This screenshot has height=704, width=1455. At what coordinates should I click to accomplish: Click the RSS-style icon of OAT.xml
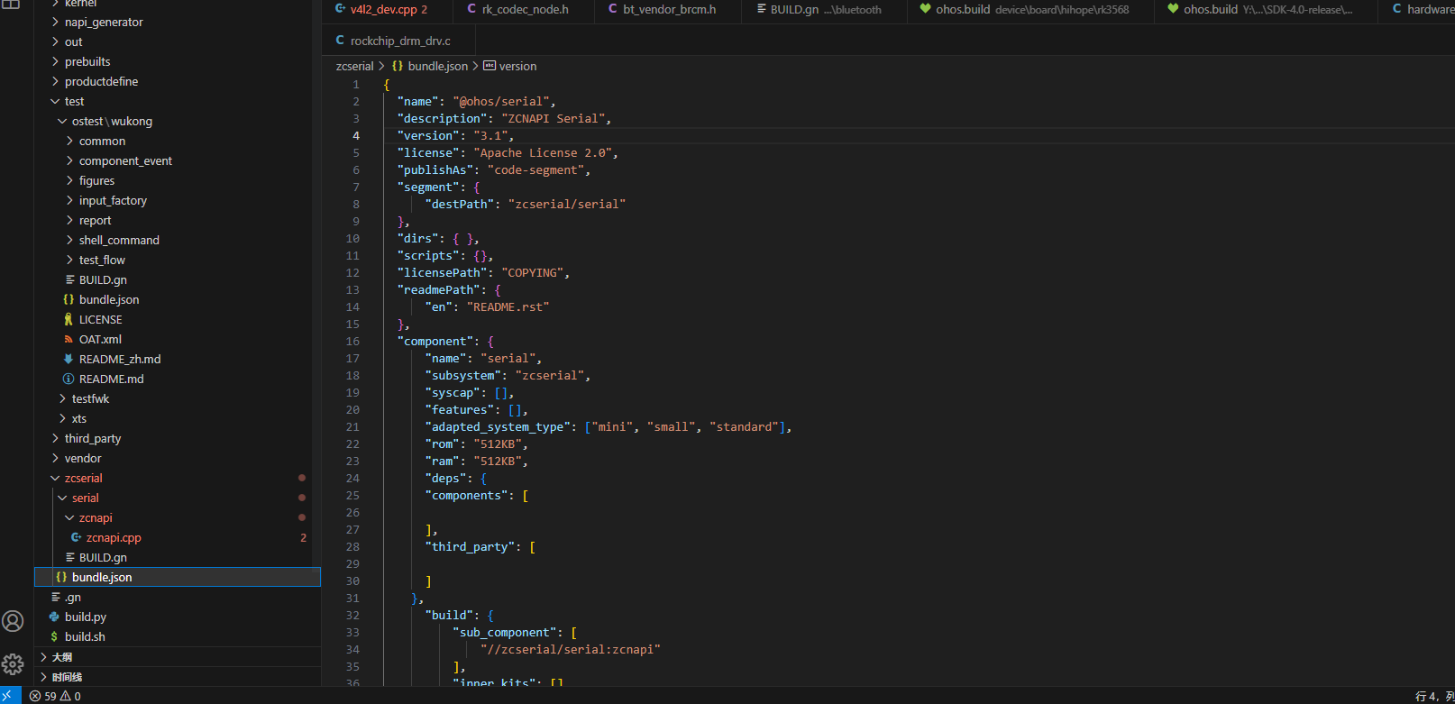click(69, 339)
